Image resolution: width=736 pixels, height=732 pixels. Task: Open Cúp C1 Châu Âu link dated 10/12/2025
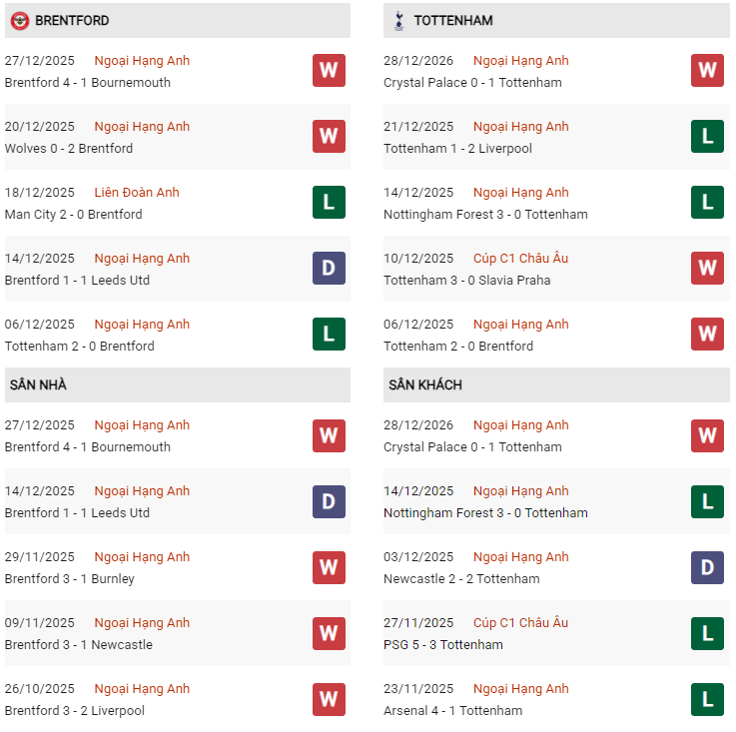[520, 259]
